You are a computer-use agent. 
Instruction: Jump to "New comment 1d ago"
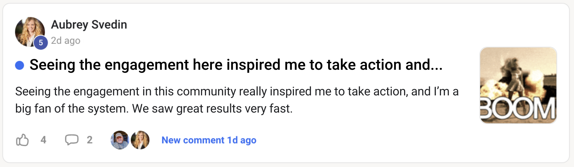click(209, 140)
